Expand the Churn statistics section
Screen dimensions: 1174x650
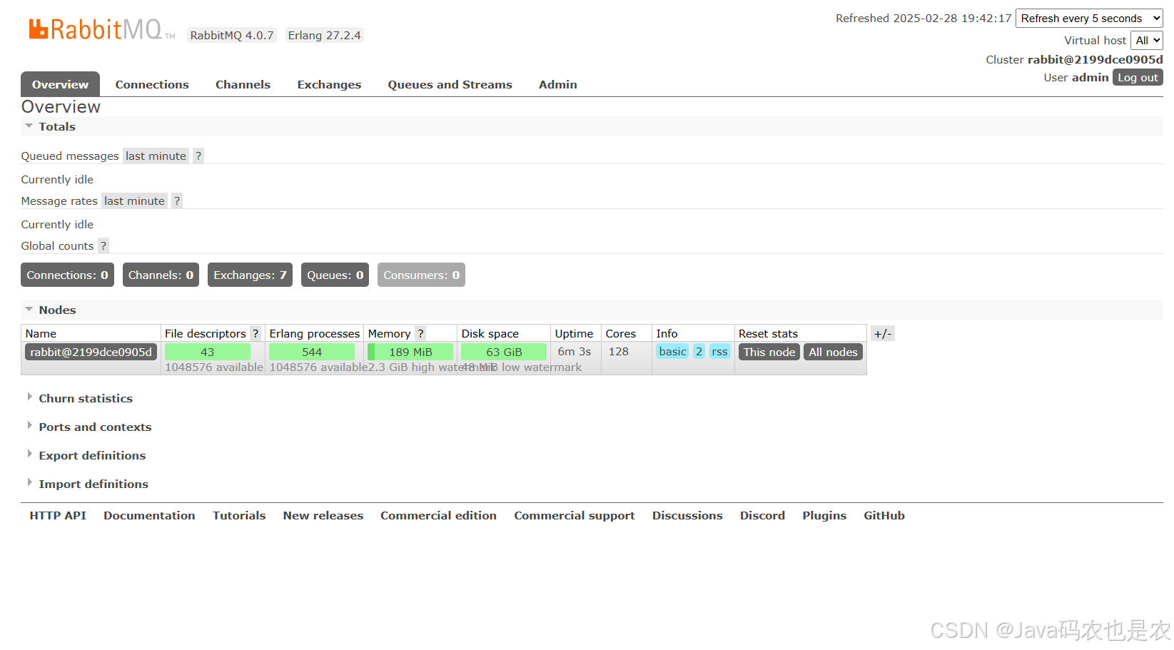click(86, 398)
